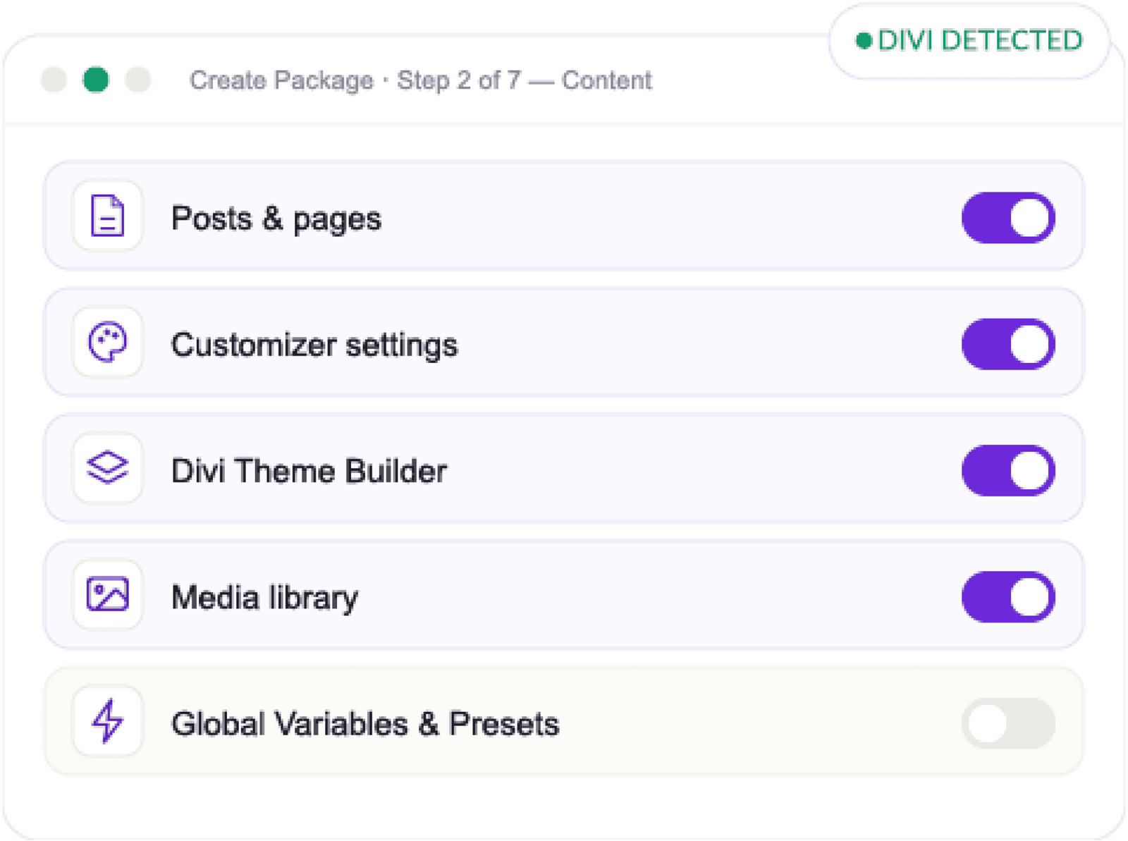
Task: Disable the Media library toggle
Action: coord(1008,597)
